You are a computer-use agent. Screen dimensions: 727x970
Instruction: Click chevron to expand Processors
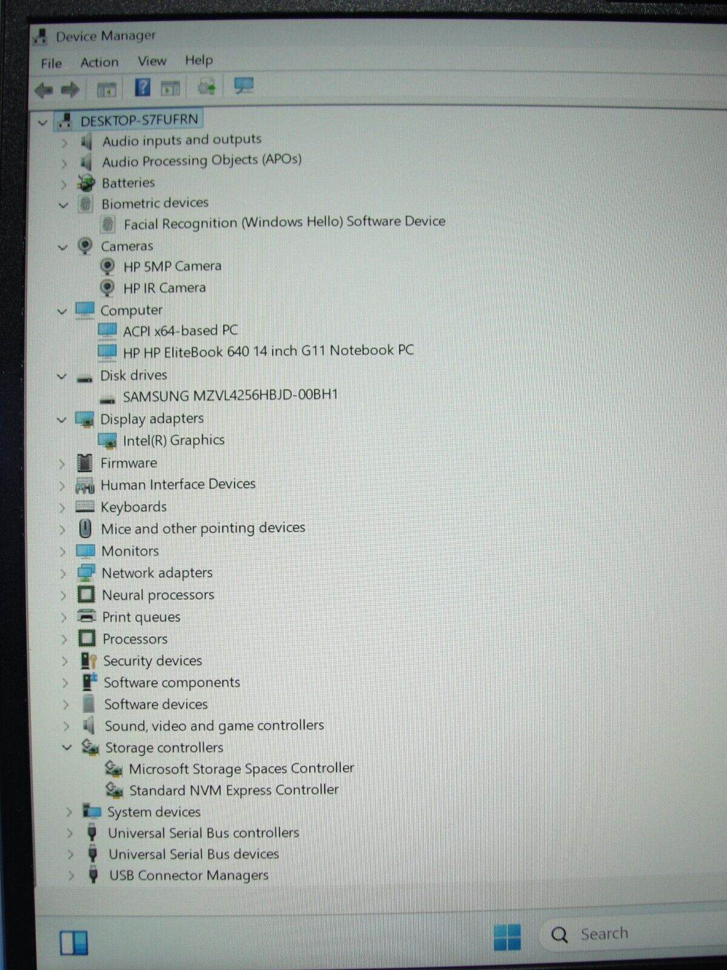64,640
